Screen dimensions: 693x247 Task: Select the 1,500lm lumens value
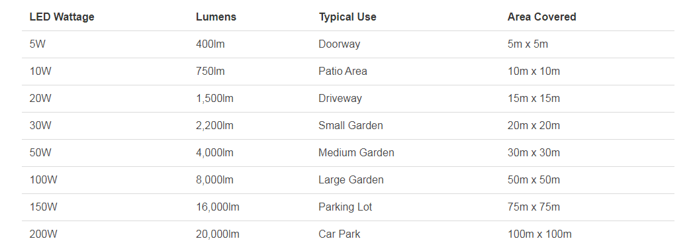214,99
